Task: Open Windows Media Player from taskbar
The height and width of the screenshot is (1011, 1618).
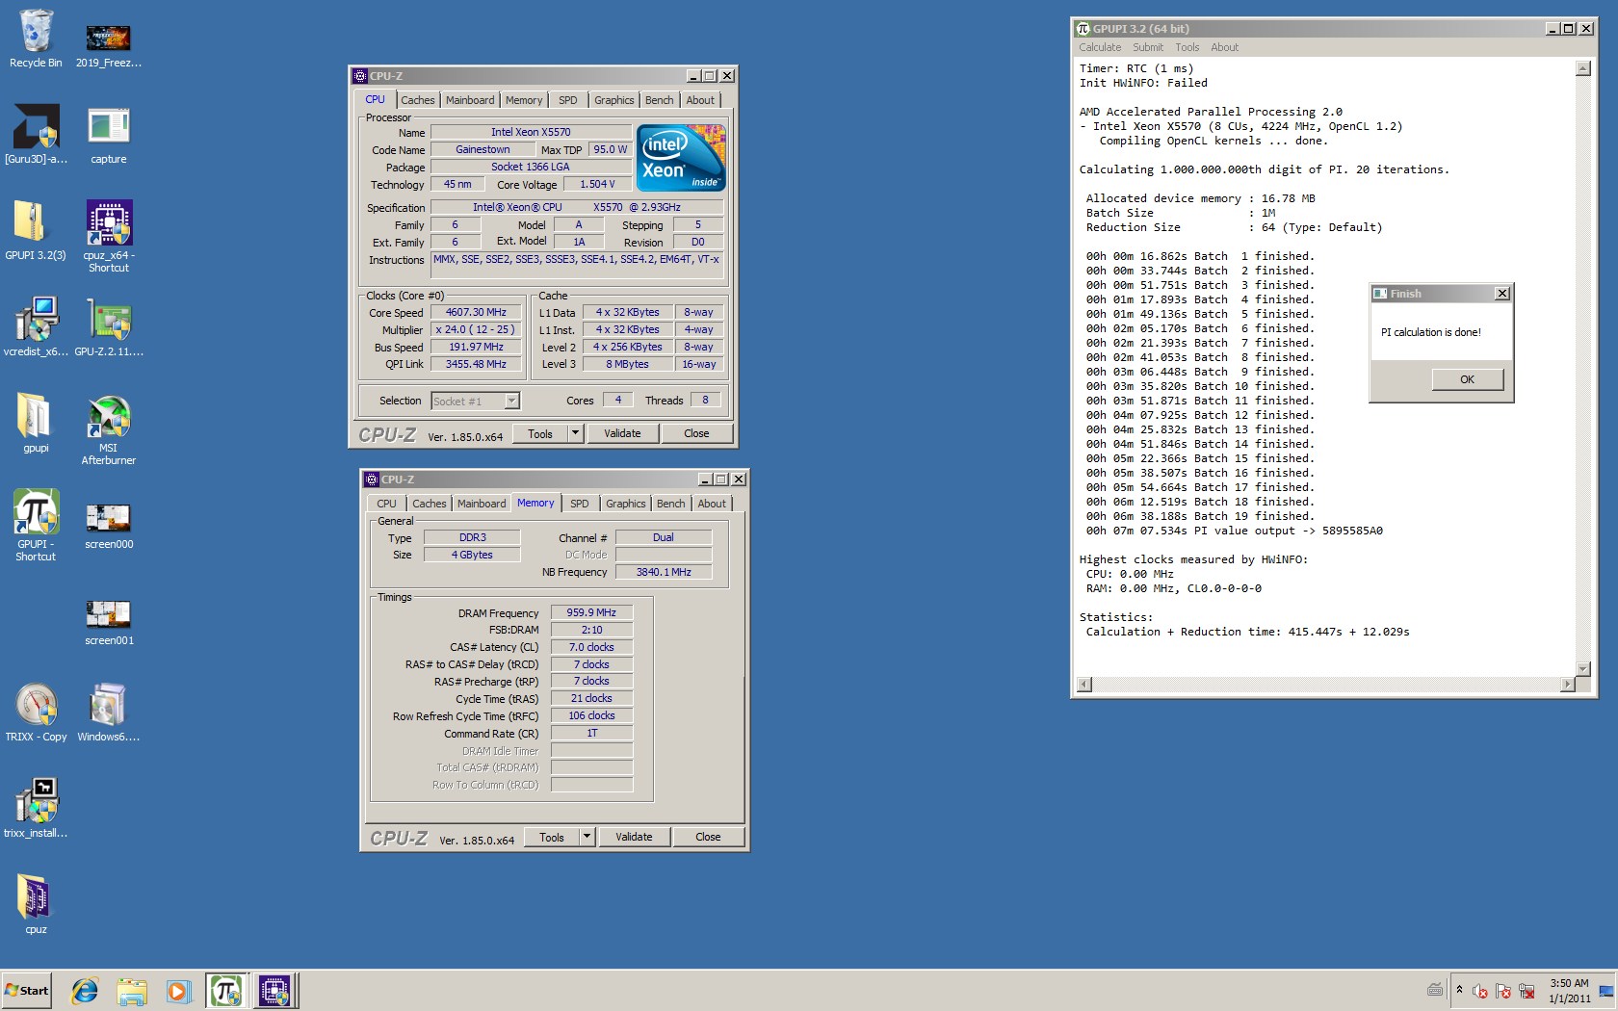Action: (178, 991)
